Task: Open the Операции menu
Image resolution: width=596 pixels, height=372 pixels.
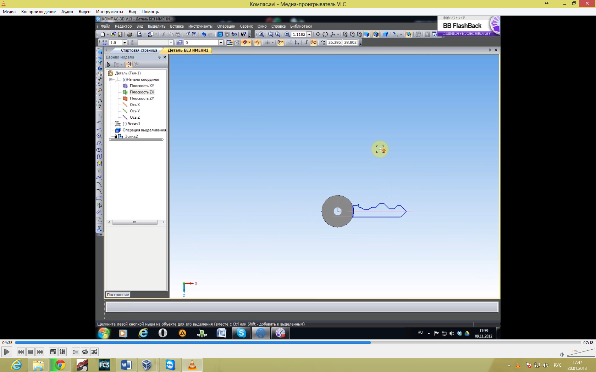Action: [x=226, y=26]
